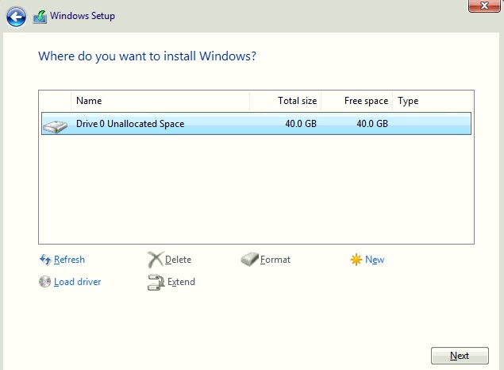Click the Windows Setup title bar icon
The image size is (504, 370).
pos(40,16)
